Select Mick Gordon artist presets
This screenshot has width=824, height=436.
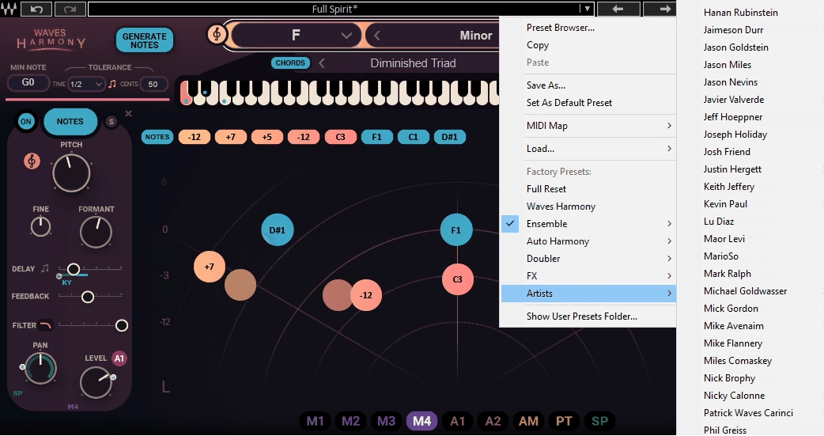731,309
